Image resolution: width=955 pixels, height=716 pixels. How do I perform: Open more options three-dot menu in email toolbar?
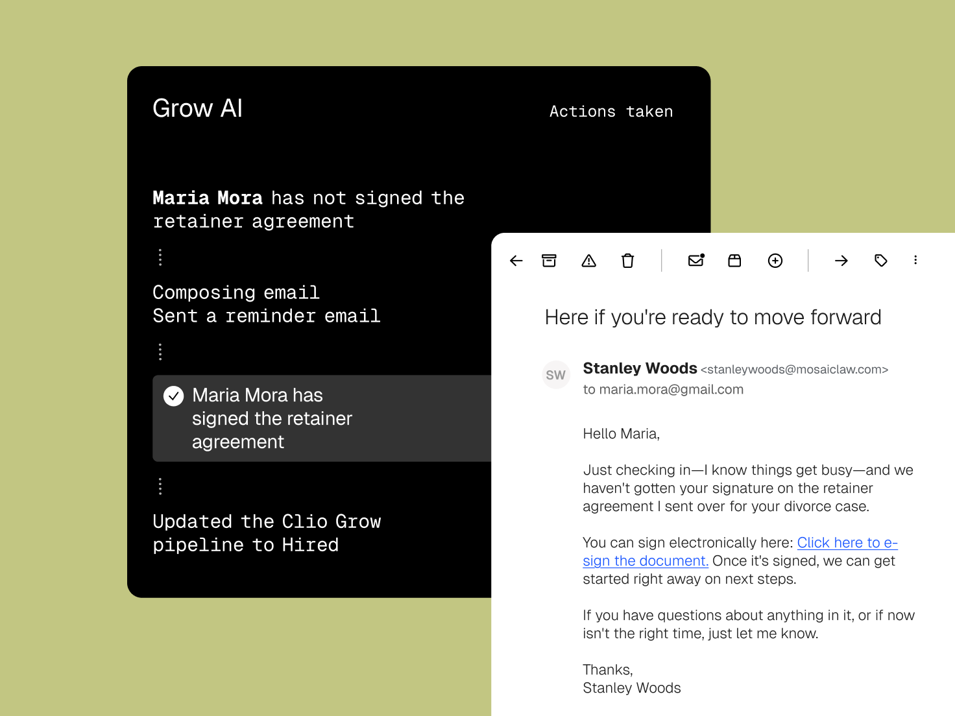pos(915,260)
